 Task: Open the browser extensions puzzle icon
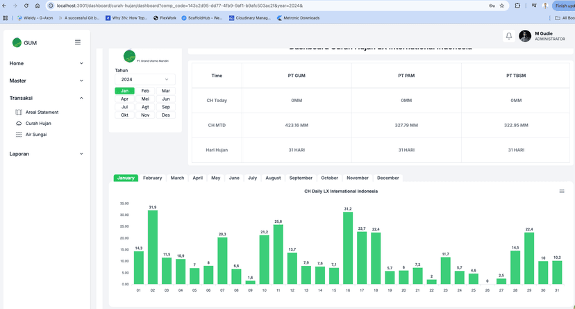point(517,6)
